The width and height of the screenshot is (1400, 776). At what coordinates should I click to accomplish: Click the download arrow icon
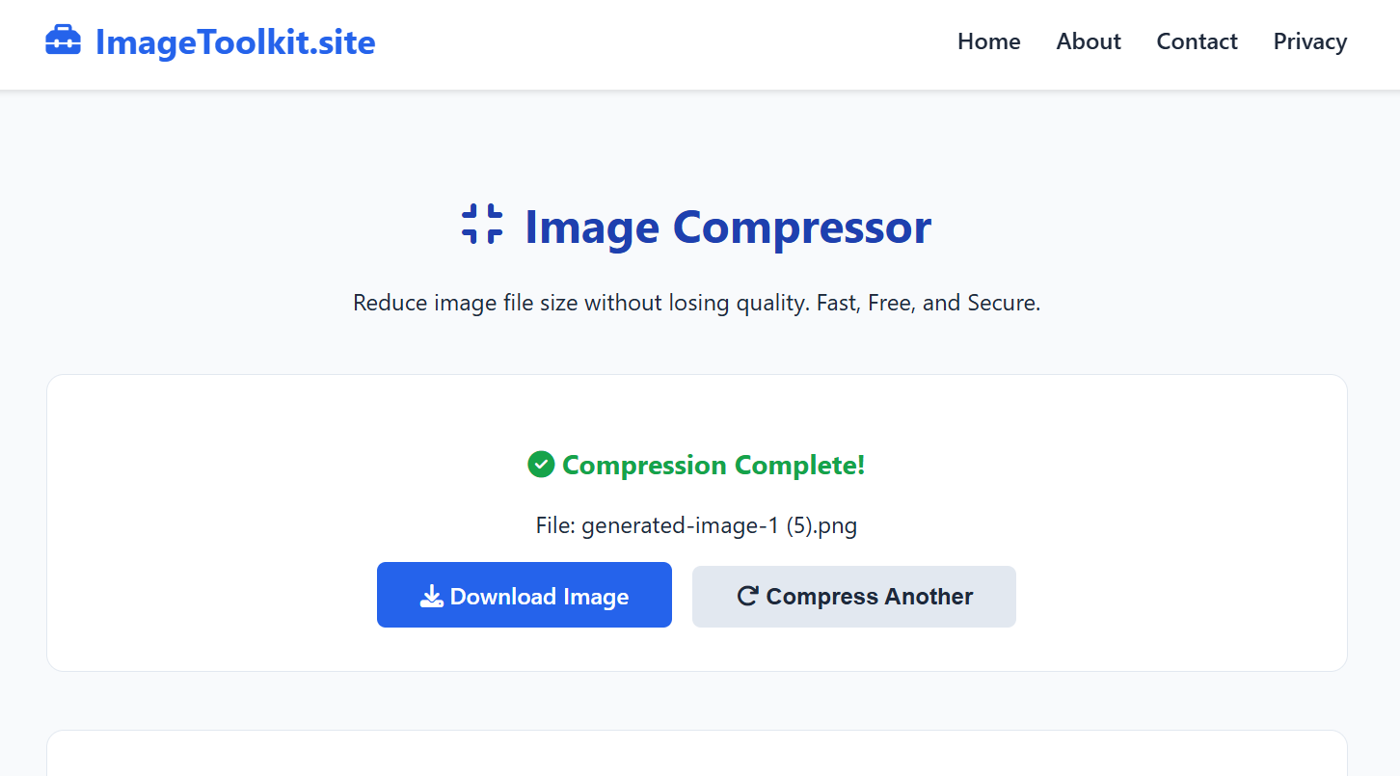click(431, 597)
